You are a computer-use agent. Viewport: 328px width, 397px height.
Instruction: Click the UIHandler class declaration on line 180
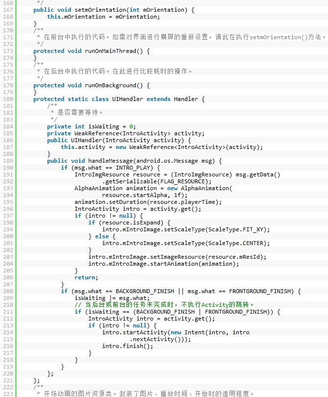119,99
